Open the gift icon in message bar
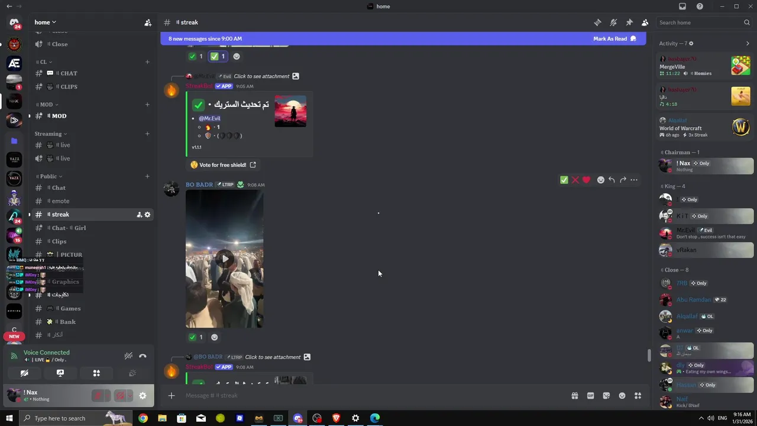 [x=574, y=396]
